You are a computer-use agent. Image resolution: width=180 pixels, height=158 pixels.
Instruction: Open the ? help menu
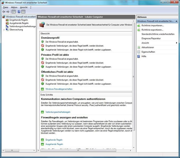click(31, 7)
